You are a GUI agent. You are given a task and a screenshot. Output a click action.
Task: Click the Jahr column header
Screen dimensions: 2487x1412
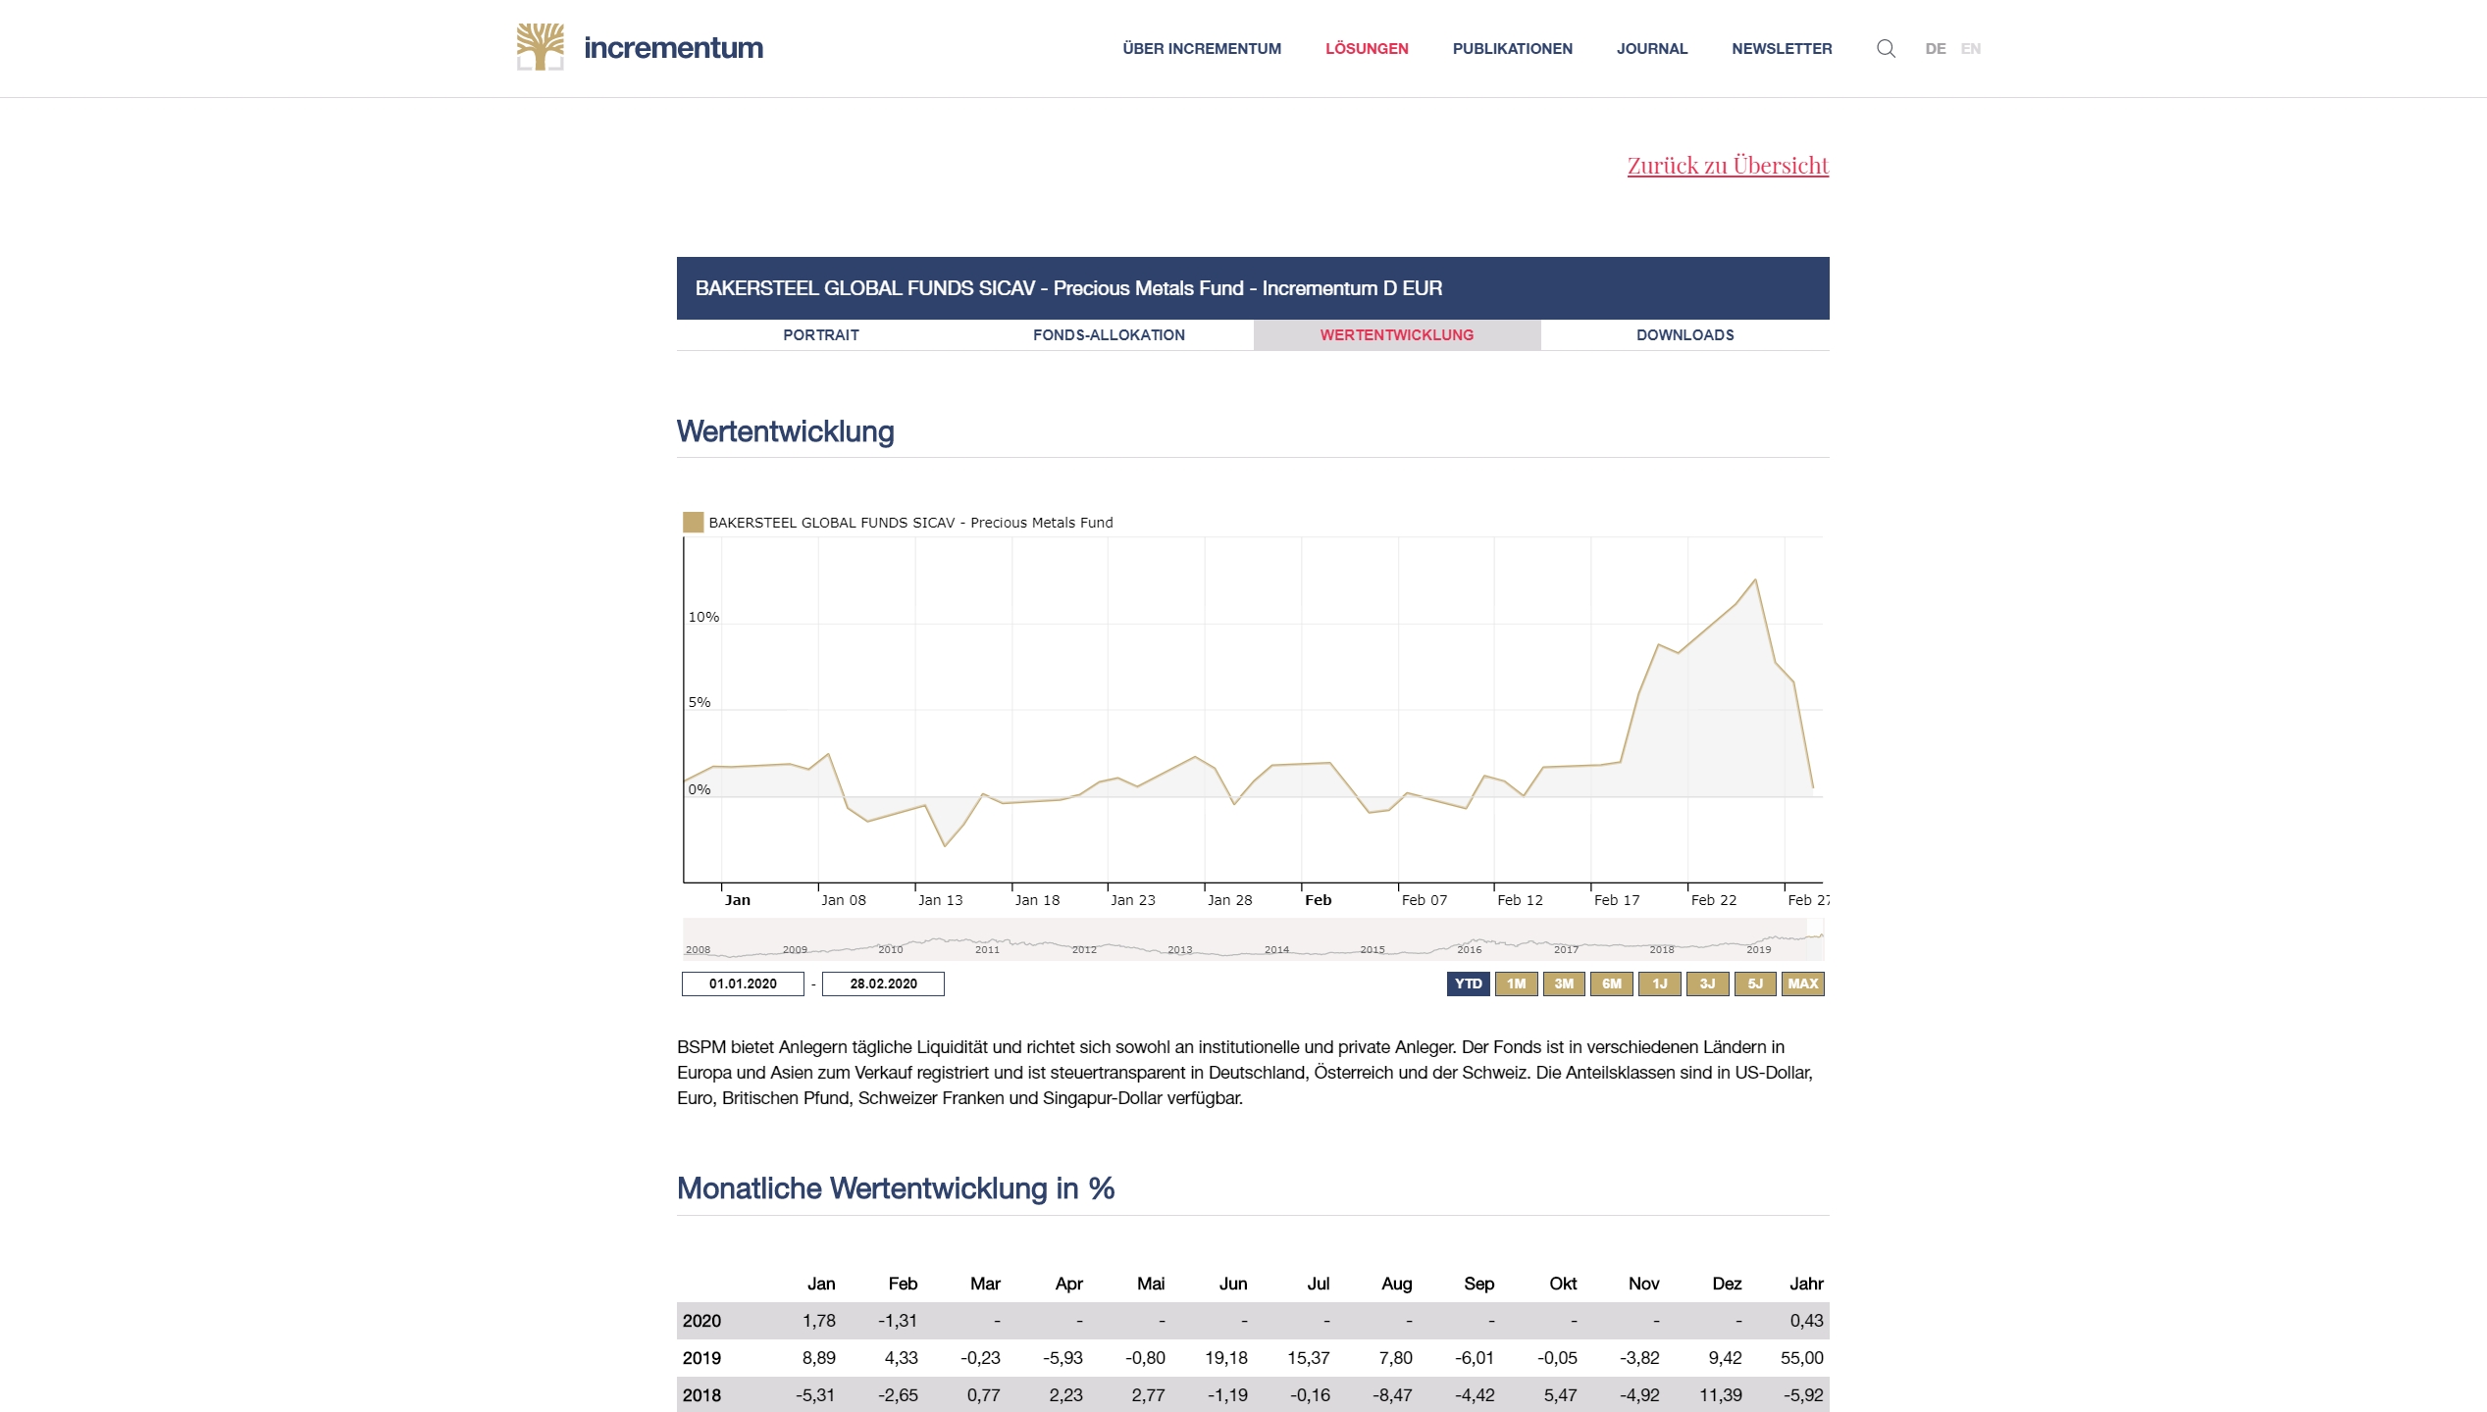pos(1806,1284)
